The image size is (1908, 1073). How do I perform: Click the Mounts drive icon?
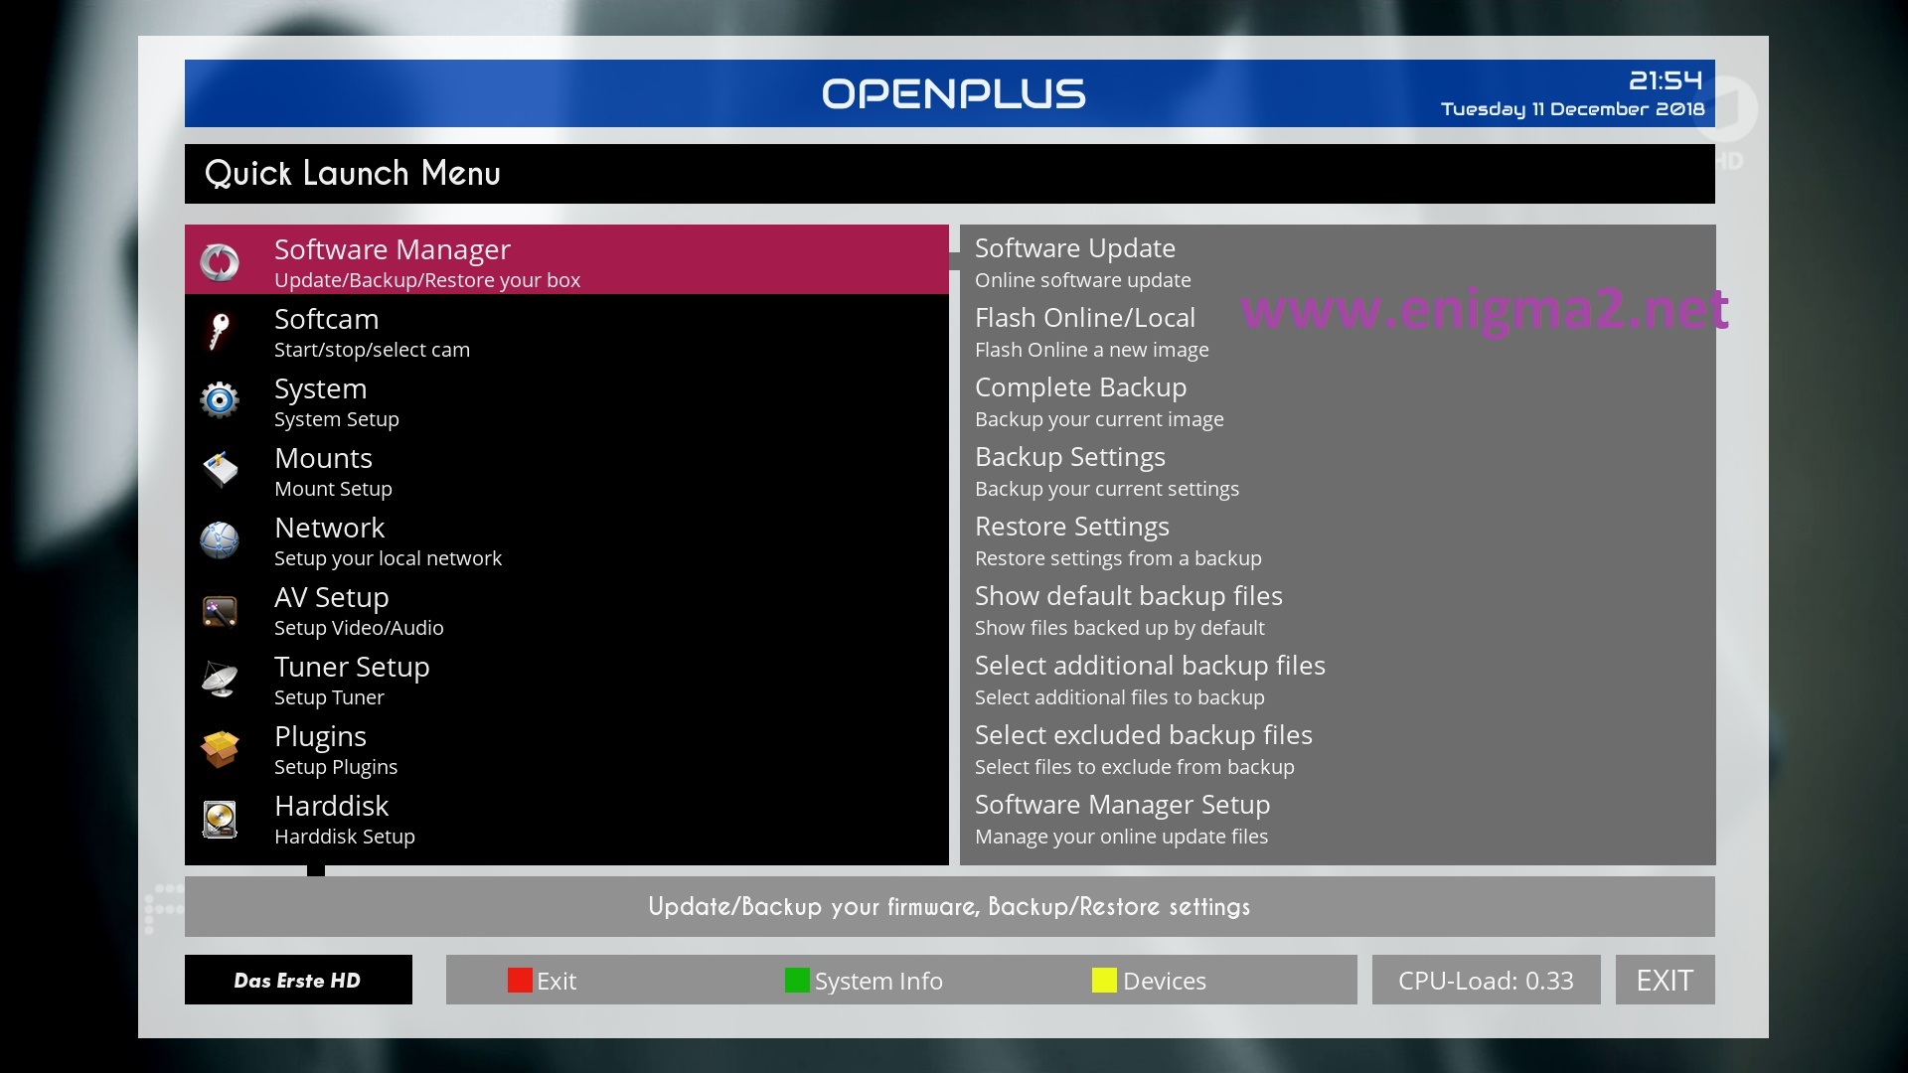point(220,469)
